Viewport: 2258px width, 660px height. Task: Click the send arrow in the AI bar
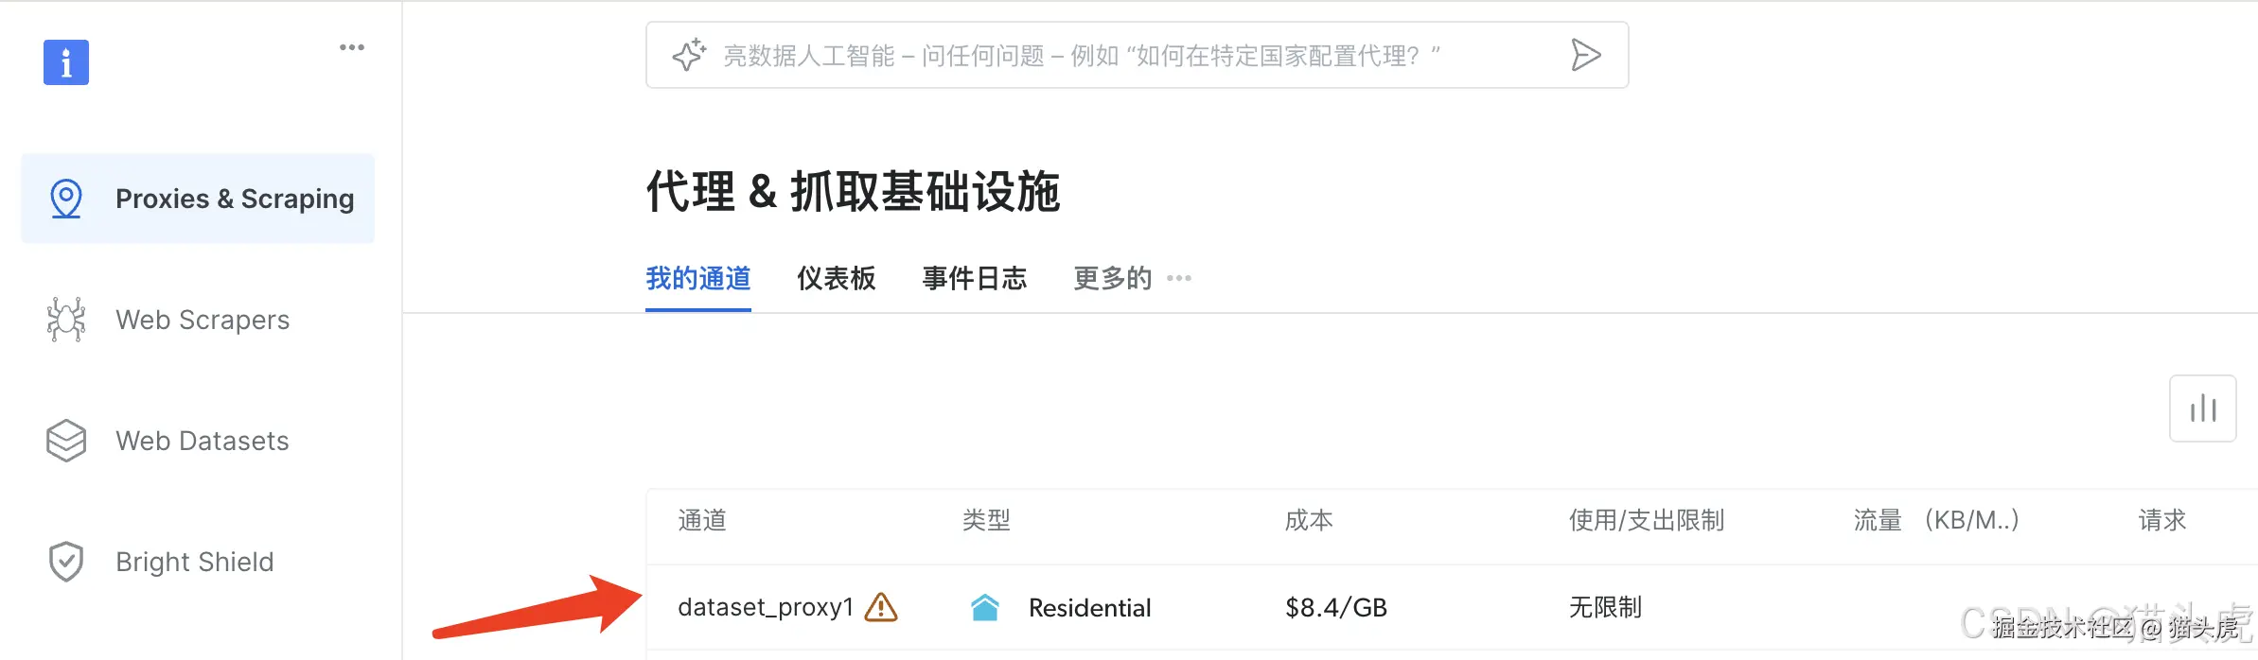click(x=1587, y=54)
